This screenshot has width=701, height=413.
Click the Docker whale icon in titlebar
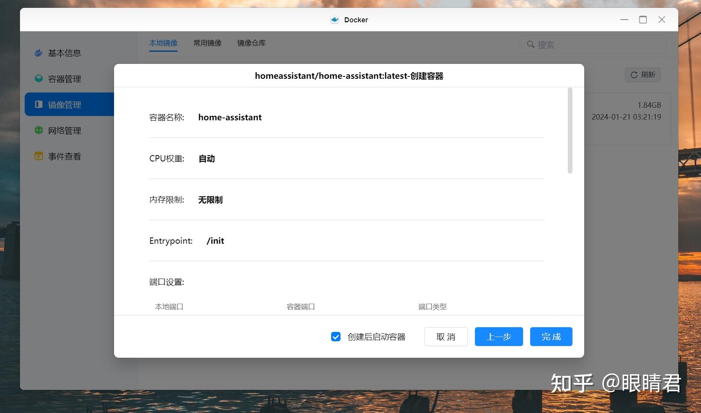click(334, 19)
